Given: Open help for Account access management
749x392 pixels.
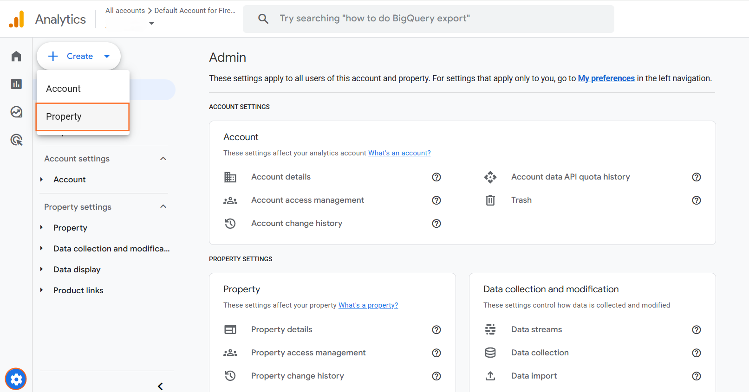Looking at the screenshot, I should point(436,200).
